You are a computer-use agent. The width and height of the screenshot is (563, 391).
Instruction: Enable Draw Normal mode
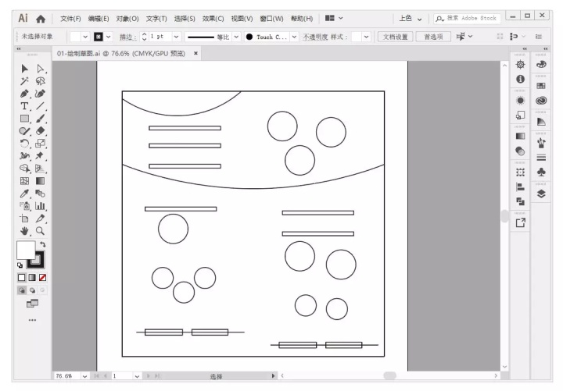22,290
